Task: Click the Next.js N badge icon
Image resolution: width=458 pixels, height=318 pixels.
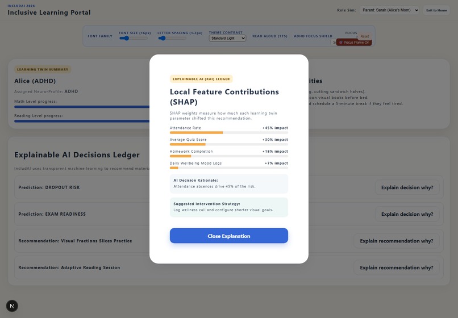Action: point(12,306)
